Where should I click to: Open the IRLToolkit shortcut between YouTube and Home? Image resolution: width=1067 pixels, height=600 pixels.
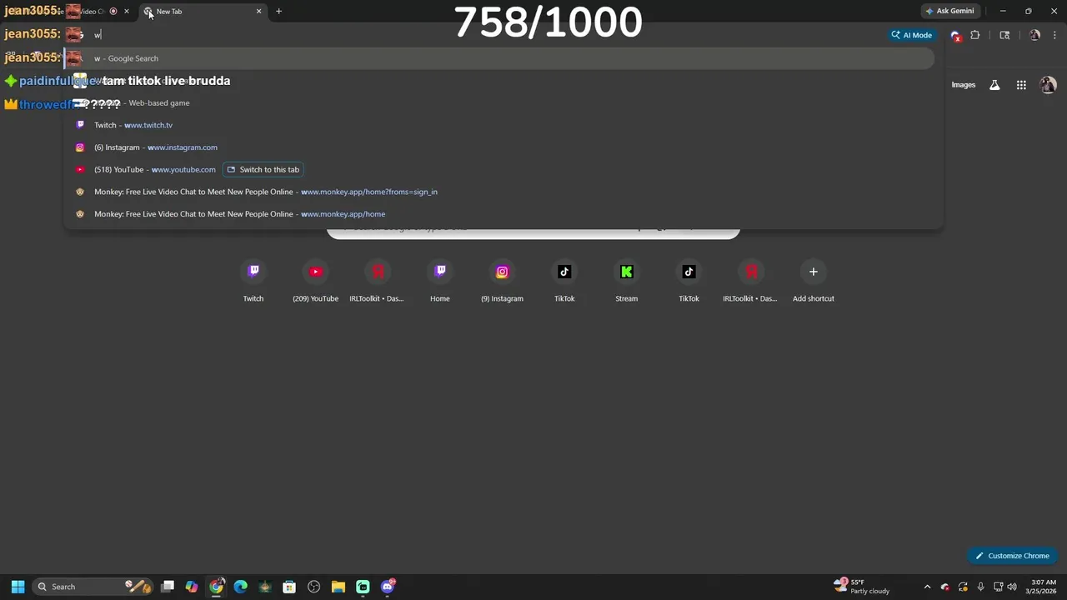click(378, 282)
